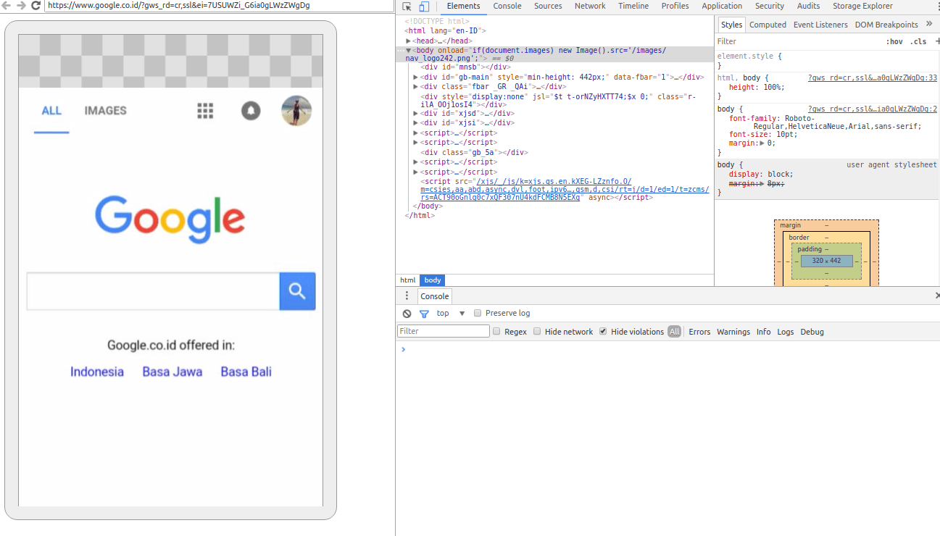Show the DOM Breakpoints tab
The width and height of the screenshot is (940, 536).
click(x=886, y=25)
